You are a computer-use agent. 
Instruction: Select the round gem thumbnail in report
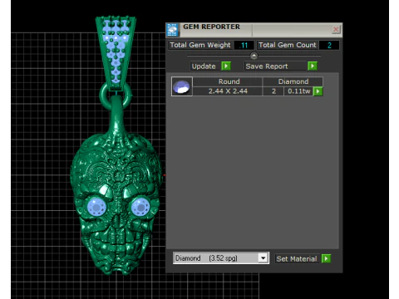(x=182, y=86)
